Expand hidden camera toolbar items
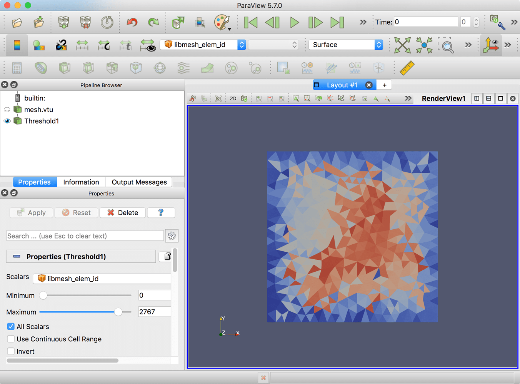Screen dimensions: 520x384 pyautogui.click(x=468, y=45)
